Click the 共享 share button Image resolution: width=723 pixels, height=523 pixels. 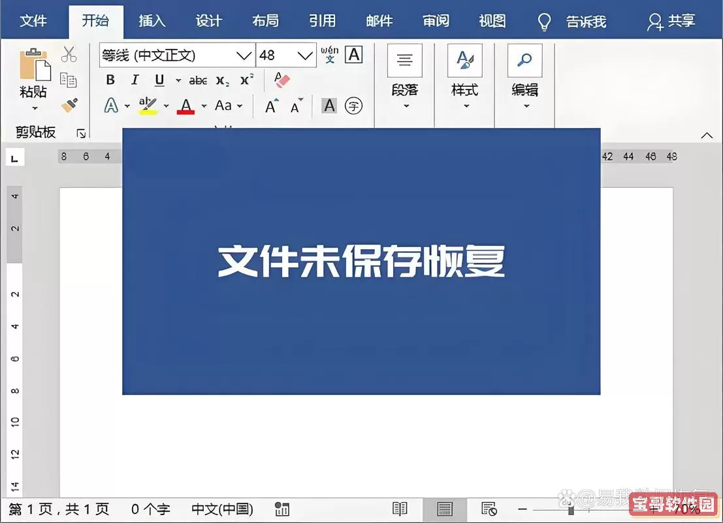tap(671, 21)
